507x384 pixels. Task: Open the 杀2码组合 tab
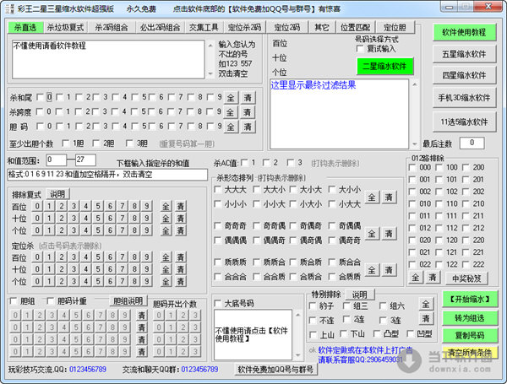(x=112, y=28)
